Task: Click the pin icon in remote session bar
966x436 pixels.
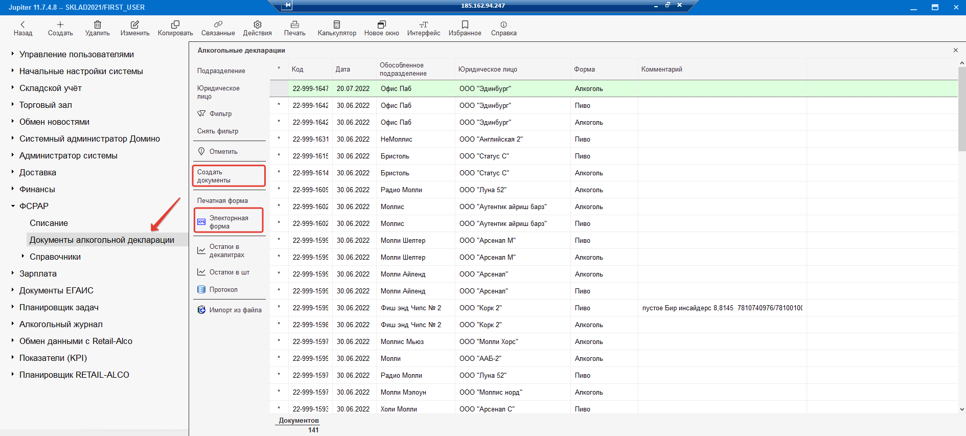Action: click(x=288, y=5)
